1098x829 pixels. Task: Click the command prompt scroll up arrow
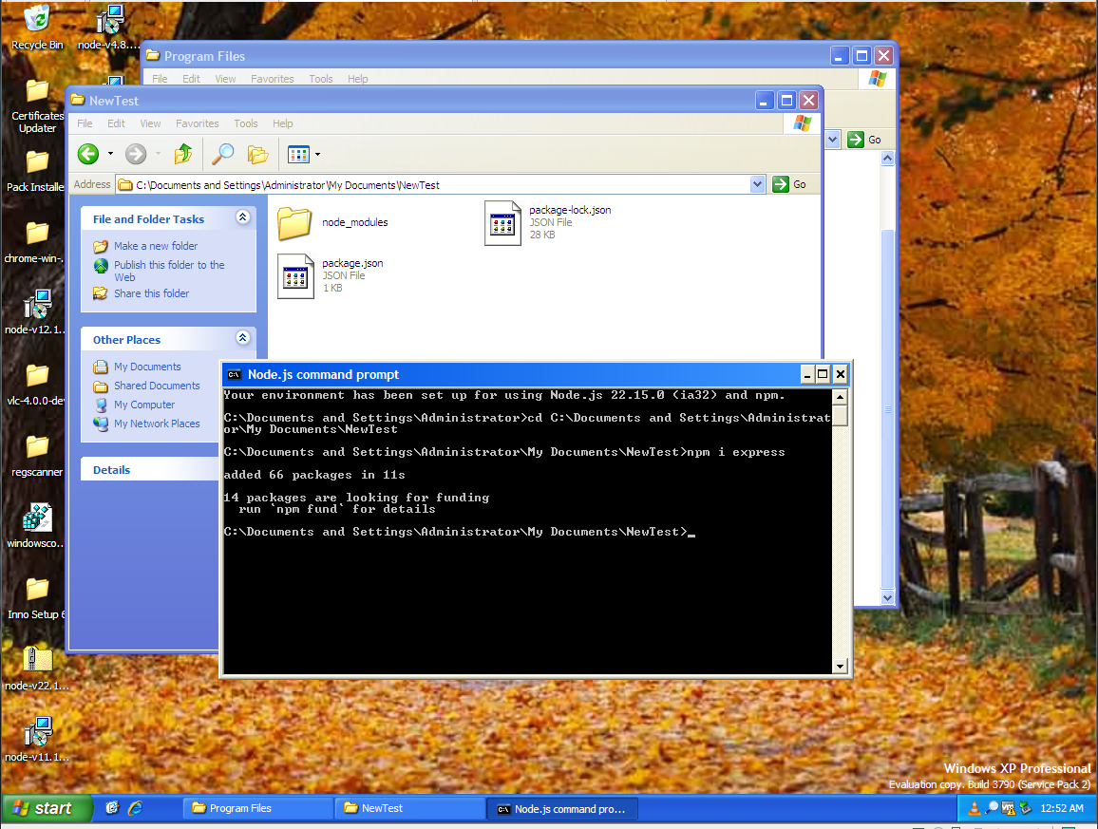point(841,396)
